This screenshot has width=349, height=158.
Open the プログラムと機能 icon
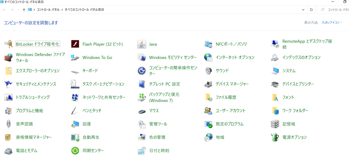pos(8,111)
